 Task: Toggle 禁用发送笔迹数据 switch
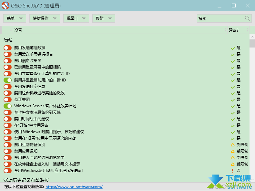[8, 48]
